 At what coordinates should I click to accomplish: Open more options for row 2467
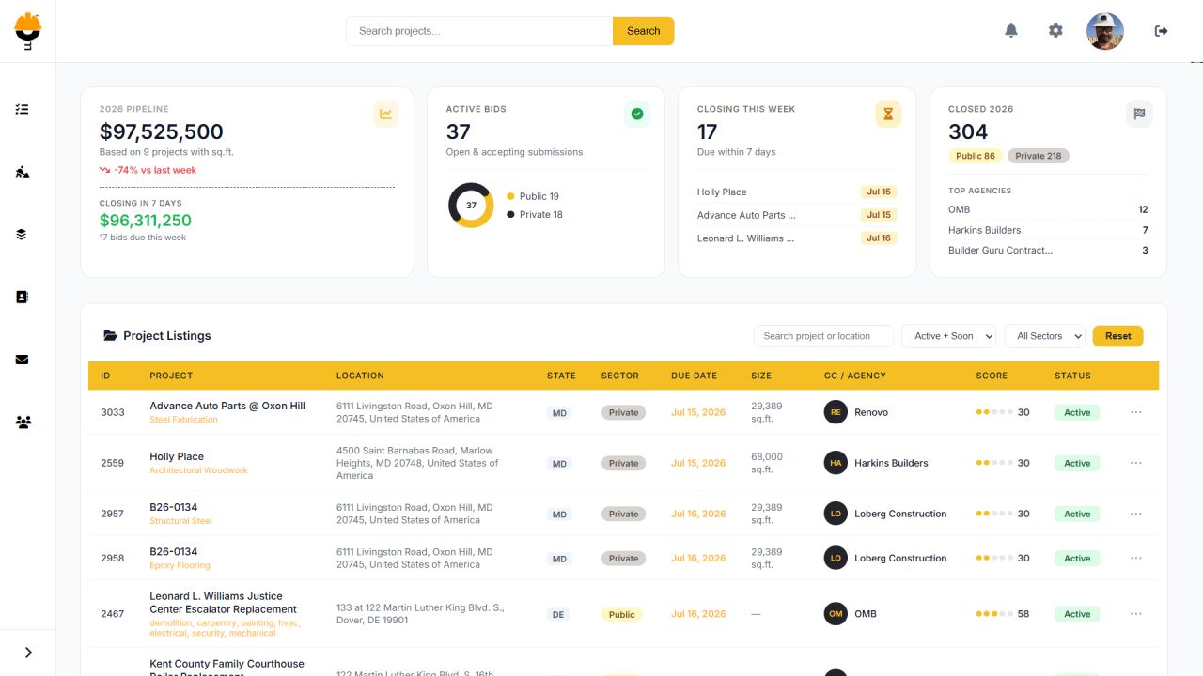[1136, 614]
